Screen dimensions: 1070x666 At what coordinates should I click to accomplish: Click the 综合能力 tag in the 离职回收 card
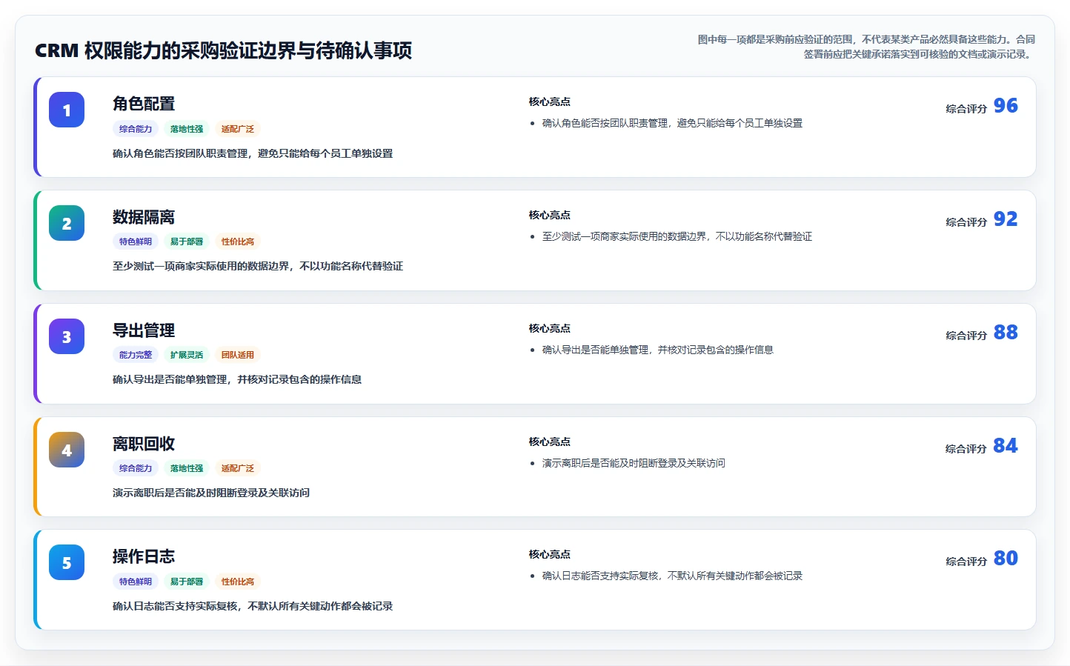136,468
